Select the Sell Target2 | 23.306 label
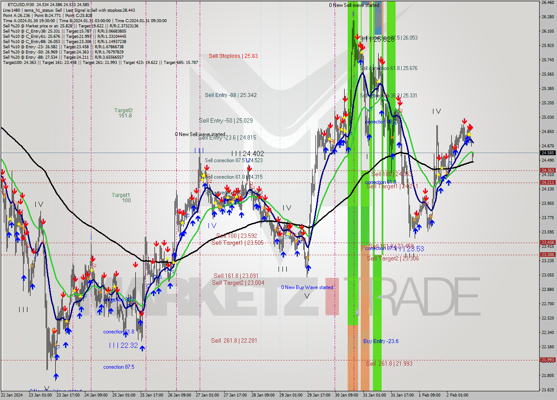This screenshot has height=400, width=557. pos(393,258)
